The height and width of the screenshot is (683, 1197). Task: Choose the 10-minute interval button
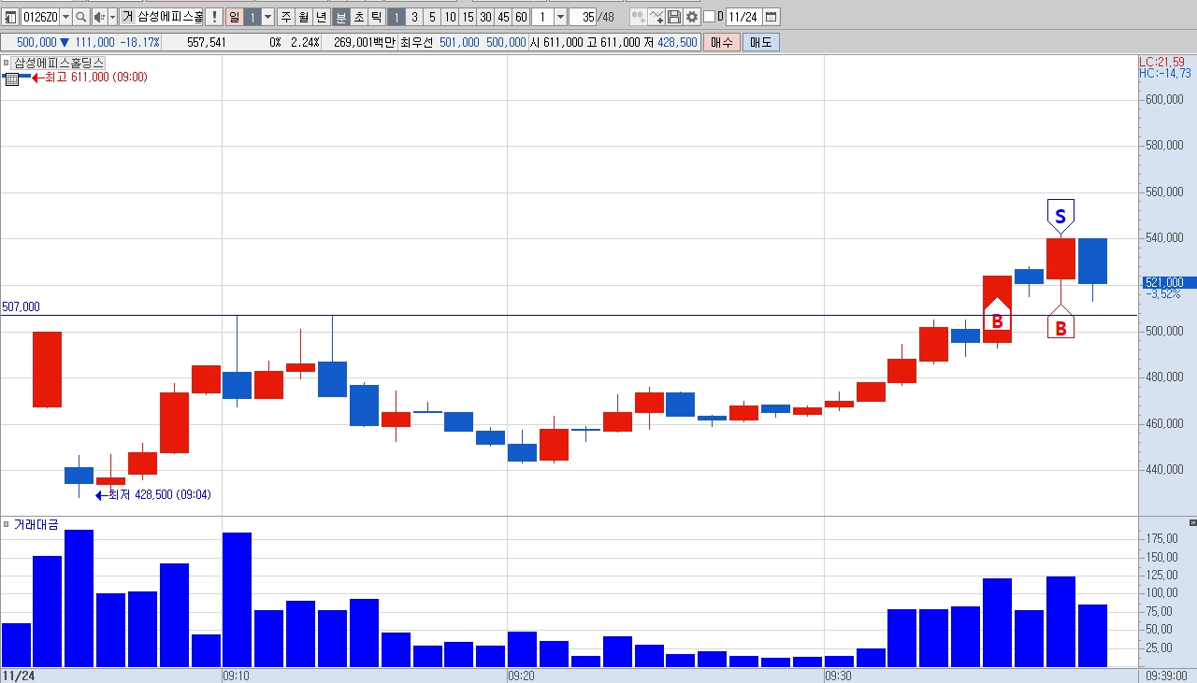450,17
